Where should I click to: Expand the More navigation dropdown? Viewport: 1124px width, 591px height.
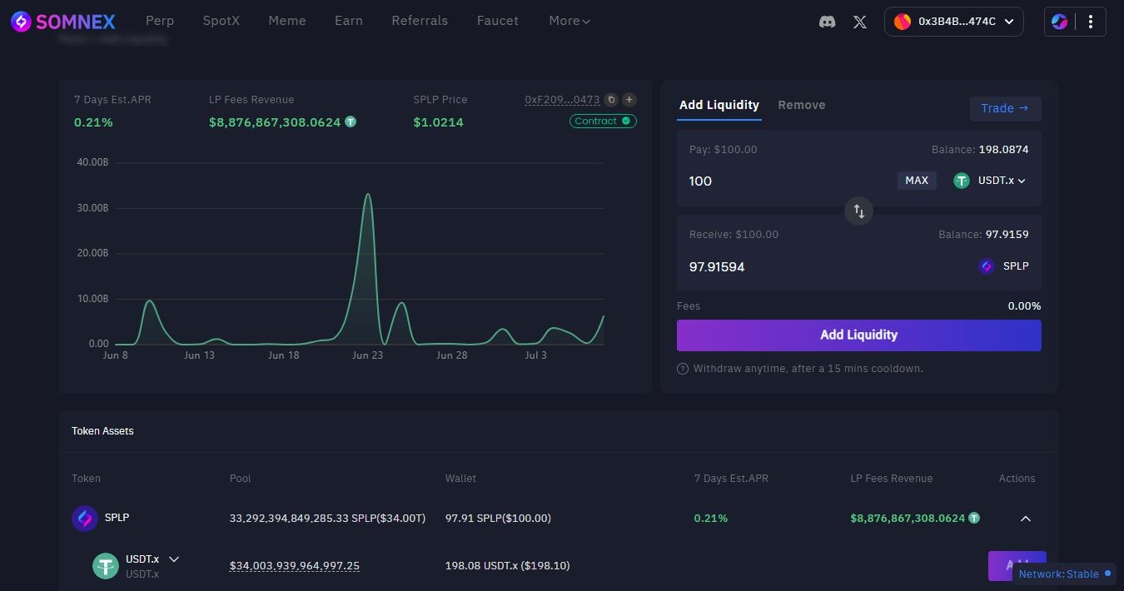point(569,21)
